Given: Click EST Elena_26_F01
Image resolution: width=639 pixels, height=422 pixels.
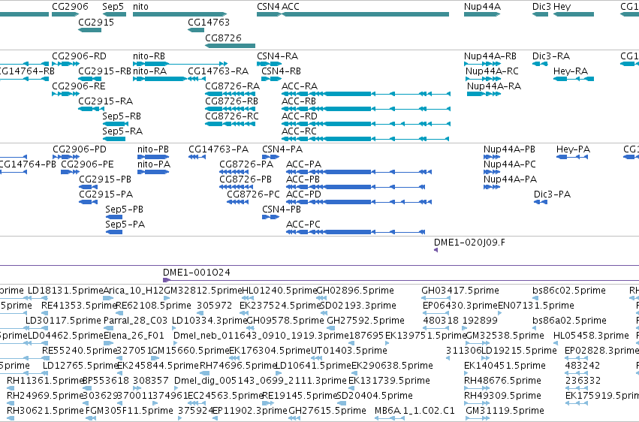Looking at the screenshot, I should (x=134, y=335).
